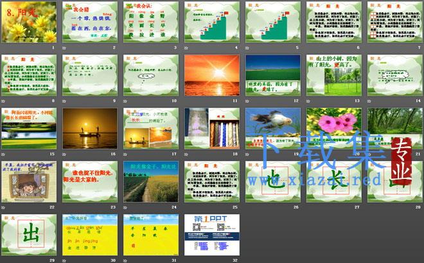Click the animation star under slide 31
The image size is (424, 263).
pyautogui.click(x=125, y=260)
